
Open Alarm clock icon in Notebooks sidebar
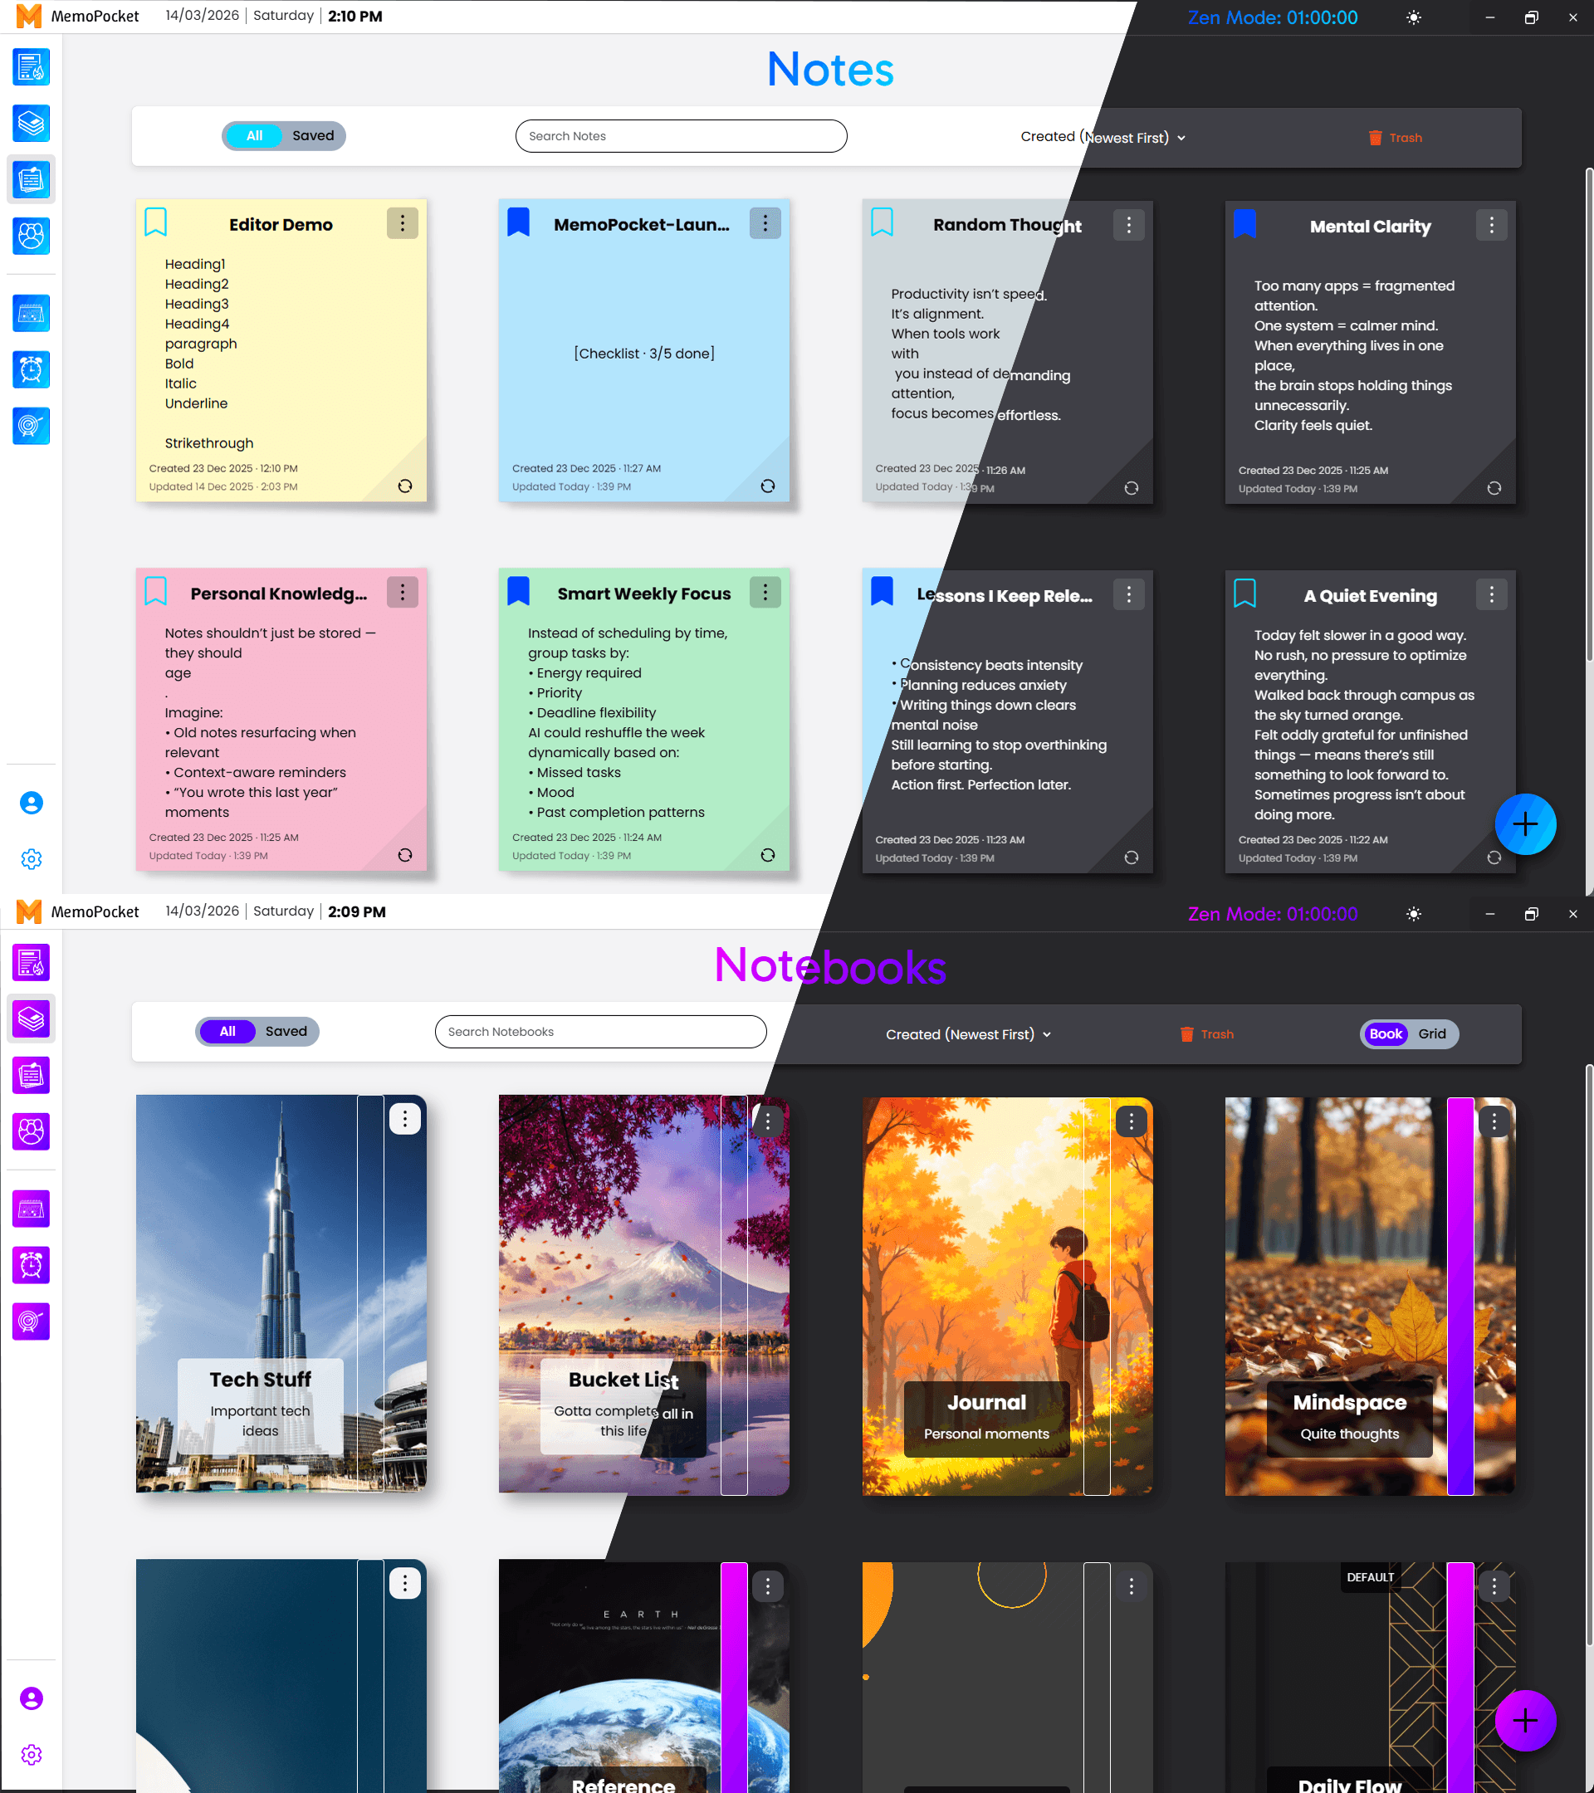32,1265
